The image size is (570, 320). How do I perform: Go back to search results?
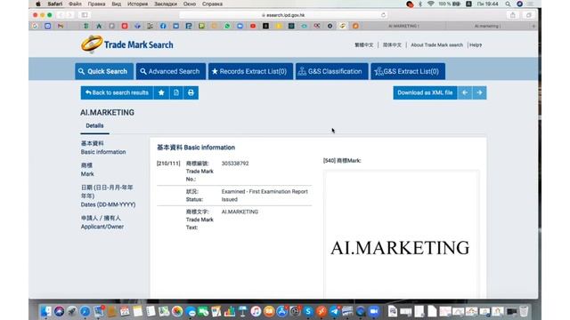point(117,92)
